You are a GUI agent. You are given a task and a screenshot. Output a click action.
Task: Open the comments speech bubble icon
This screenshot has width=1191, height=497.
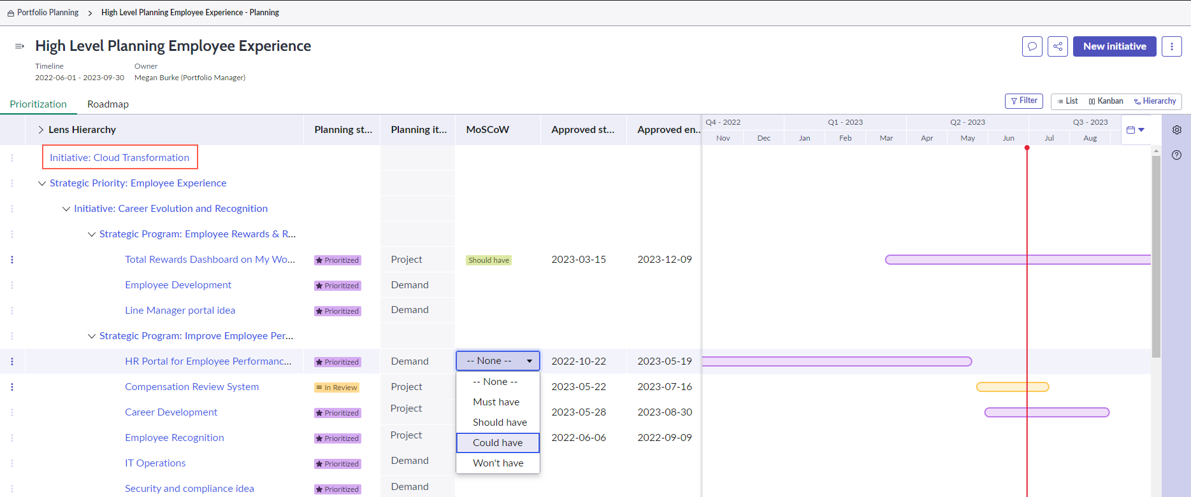(x=1032, y=46)
